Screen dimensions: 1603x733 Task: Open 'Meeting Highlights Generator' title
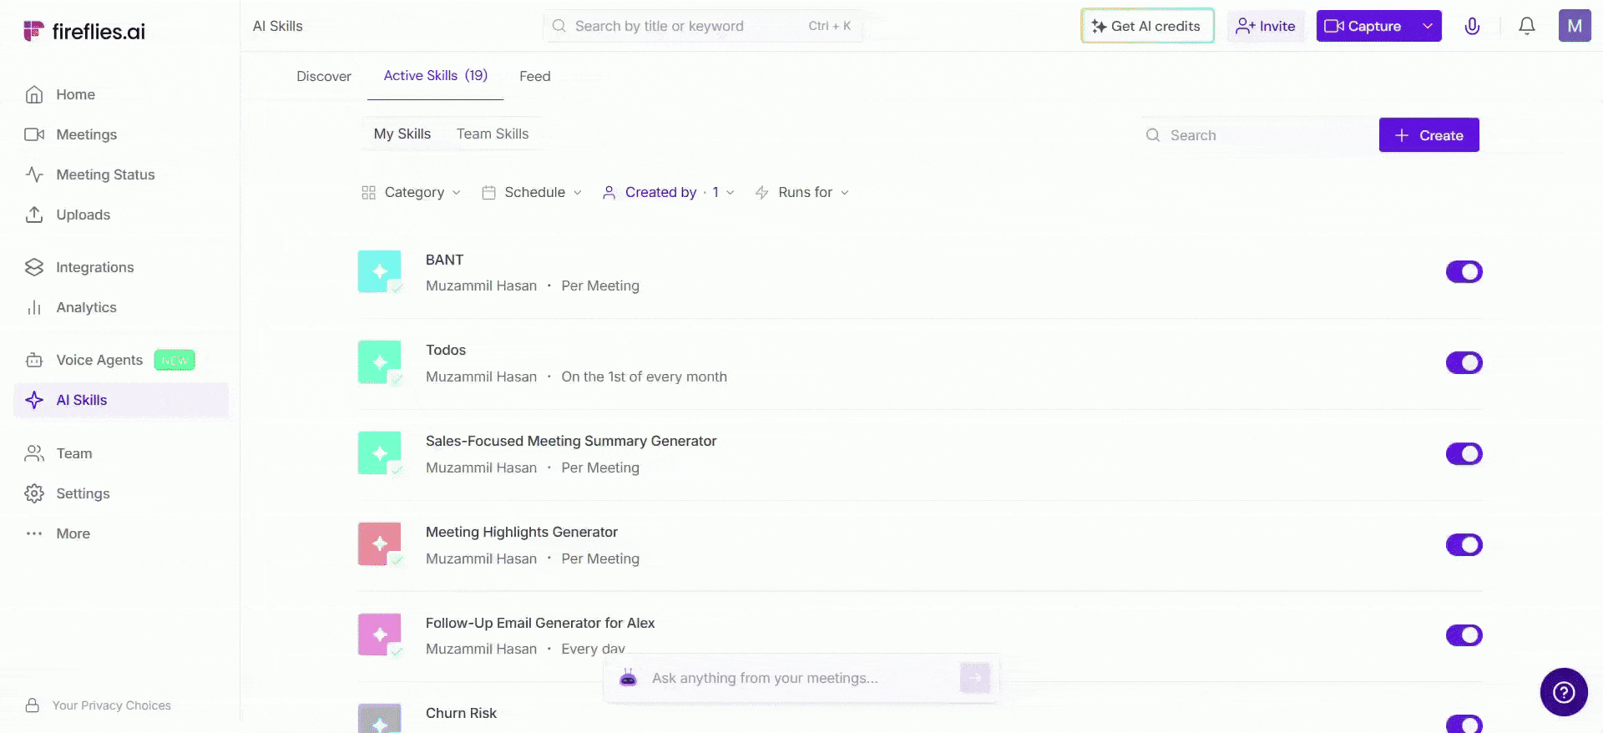(x=522, y=532)
